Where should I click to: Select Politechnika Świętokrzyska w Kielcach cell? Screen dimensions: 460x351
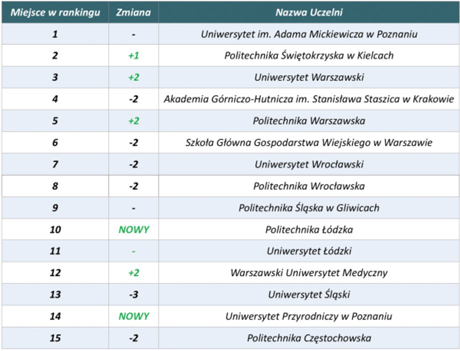pos(309,55)
